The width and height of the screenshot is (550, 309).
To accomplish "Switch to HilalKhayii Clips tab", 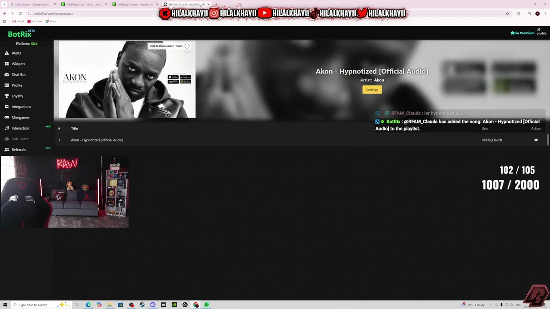I will pyautogui.click(x=84, y=4).
